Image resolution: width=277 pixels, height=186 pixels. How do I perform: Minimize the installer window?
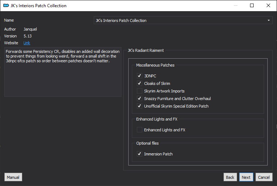pyautogui.click(x=236, y=5)
